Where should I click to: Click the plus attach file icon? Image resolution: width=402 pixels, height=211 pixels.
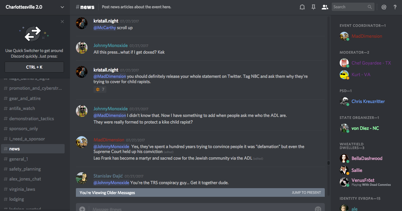click(x=82, y=209)
